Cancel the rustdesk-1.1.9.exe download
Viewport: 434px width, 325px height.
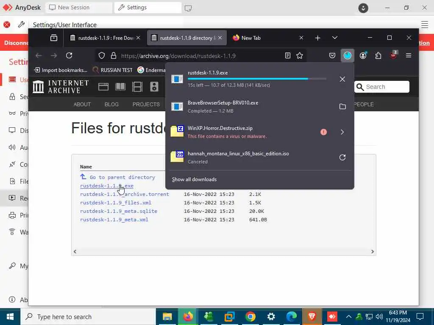tap(342, 79)
